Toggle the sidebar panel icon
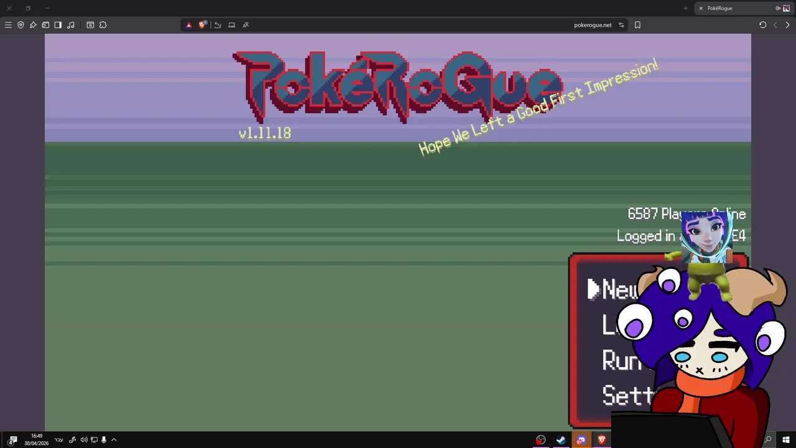This screenshot has width=796, height=448. (58, 25)
